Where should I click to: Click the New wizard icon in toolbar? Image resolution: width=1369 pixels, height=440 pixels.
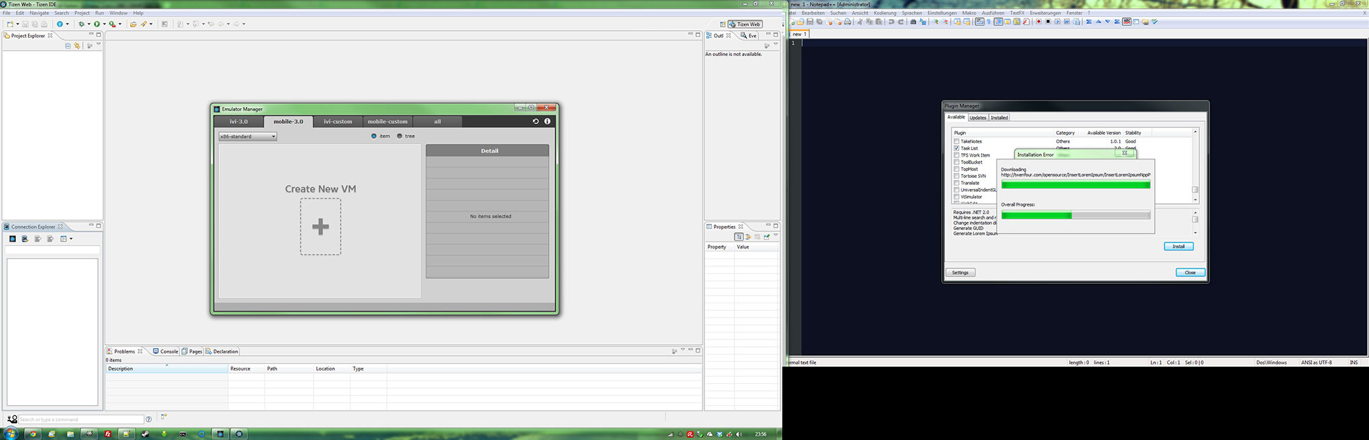pyautogui.click(x=10, y=24)
